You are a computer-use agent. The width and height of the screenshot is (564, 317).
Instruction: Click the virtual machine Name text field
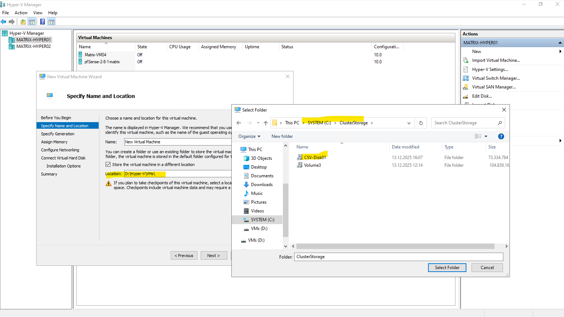pos(178,142)
